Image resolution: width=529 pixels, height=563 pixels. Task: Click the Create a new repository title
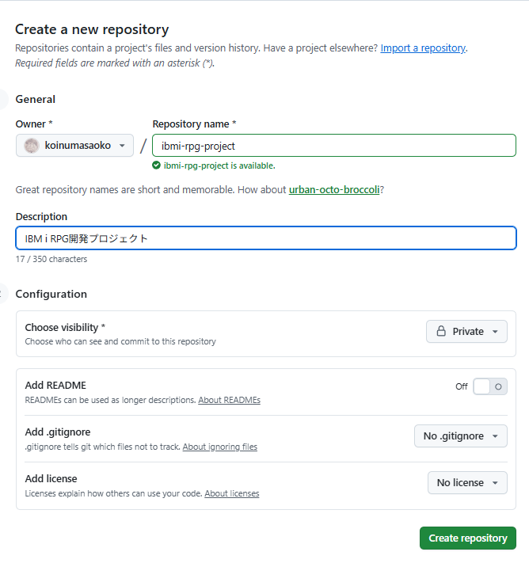(x=92, y=29)
